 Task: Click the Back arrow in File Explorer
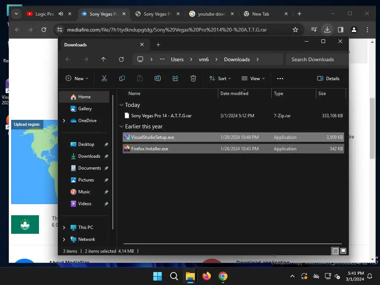click(x=68, y=59)
